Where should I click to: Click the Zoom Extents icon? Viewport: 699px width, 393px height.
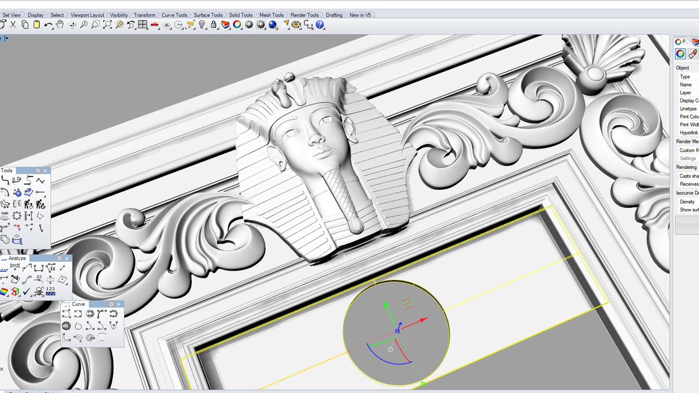tap(107, 24)
